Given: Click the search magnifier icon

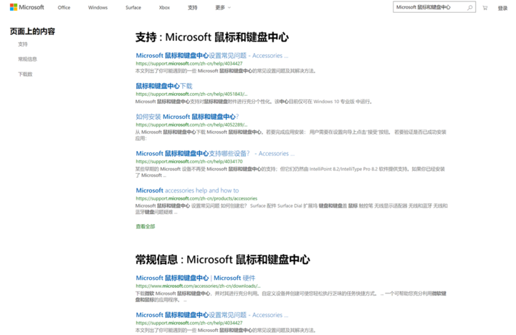Looking at the screenshot, I should (x=469, y=7).
